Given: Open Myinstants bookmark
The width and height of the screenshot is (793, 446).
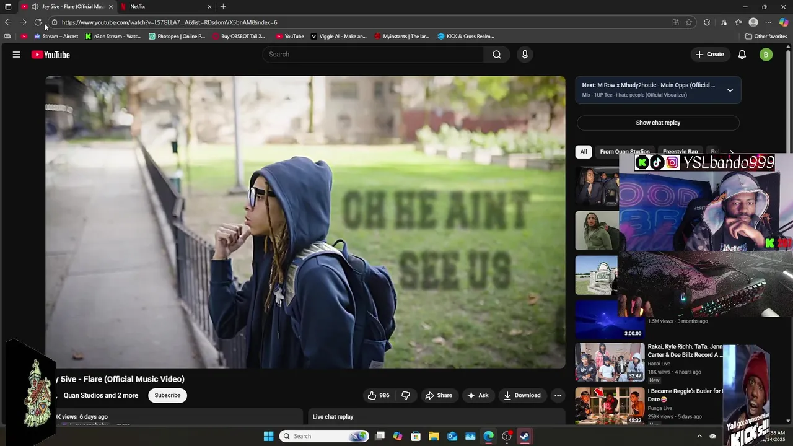Looking at the screenshot, I should (401, 37).
